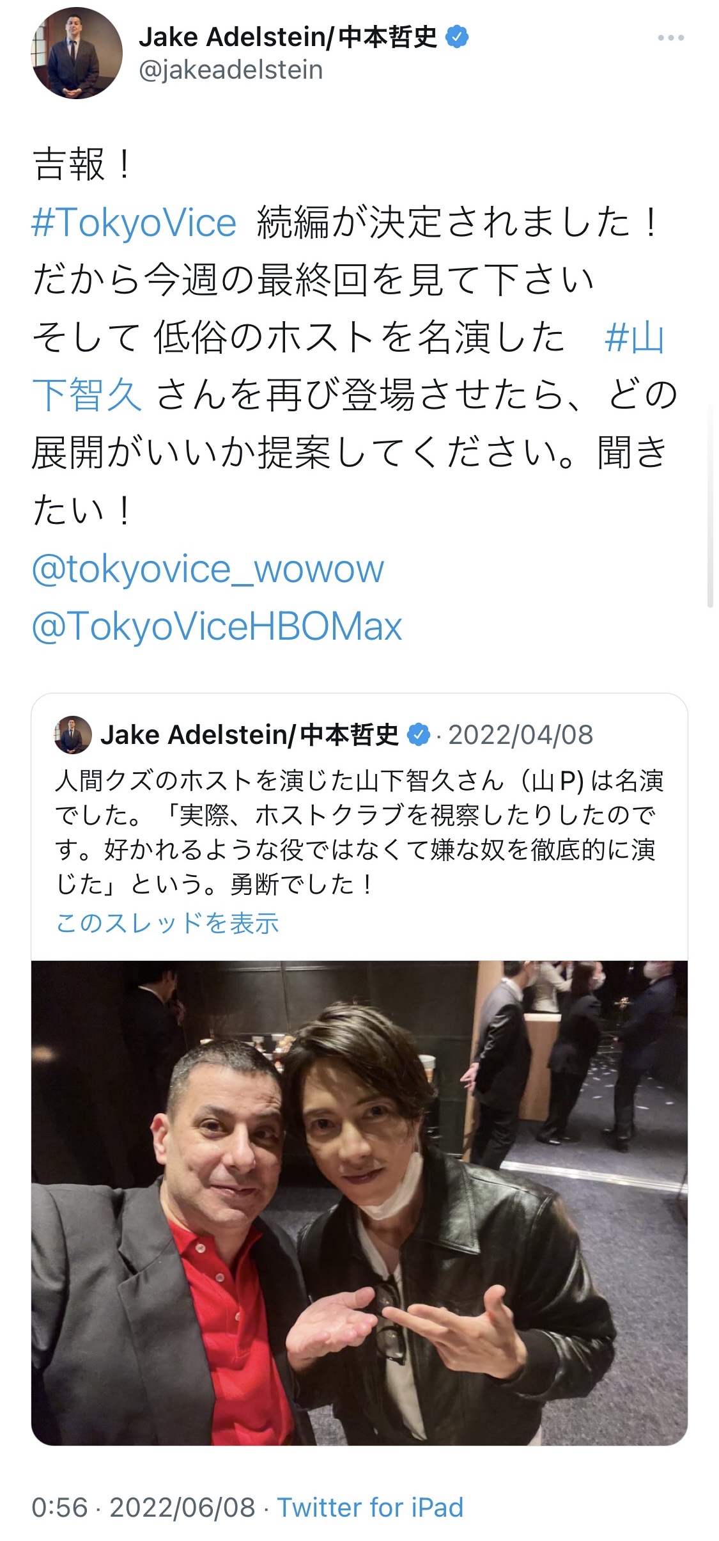The width and height of the screenshot is (719, 1541).
Task: Open the @tokyovice_wowow mention
Action: pos(208,569)
